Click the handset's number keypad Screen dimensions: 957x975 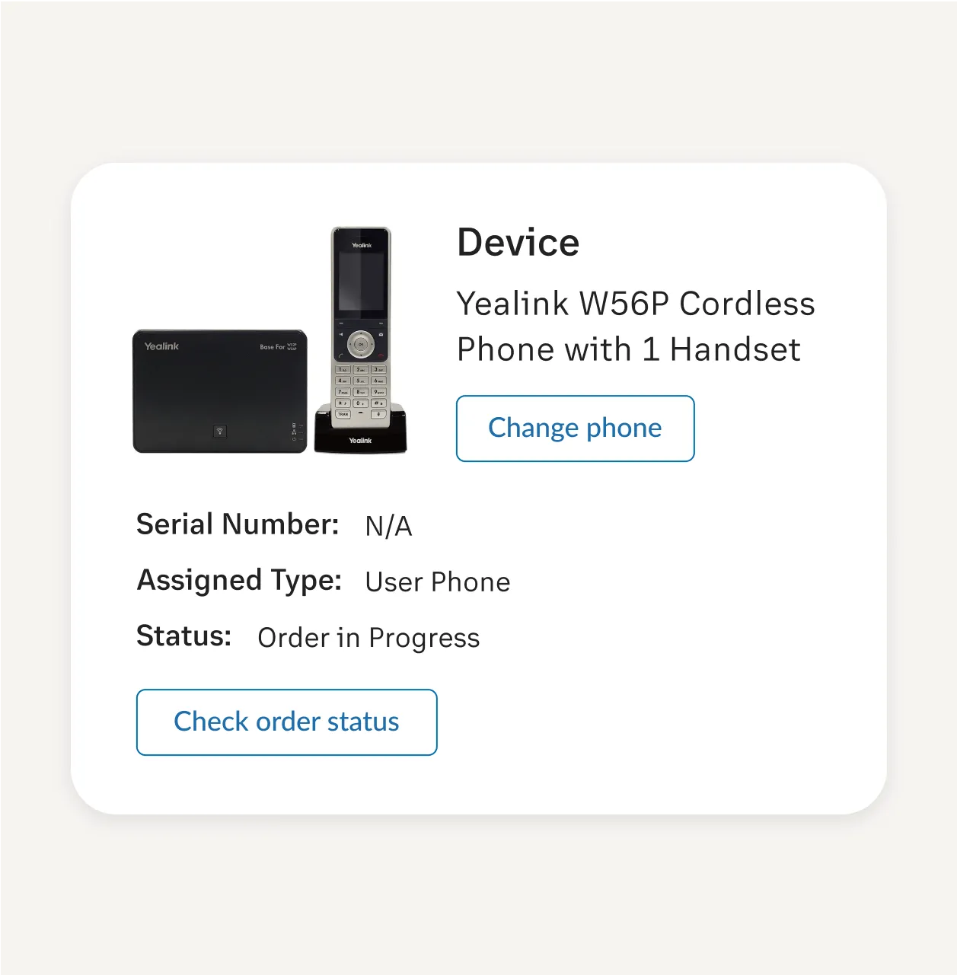coord(361,391)
